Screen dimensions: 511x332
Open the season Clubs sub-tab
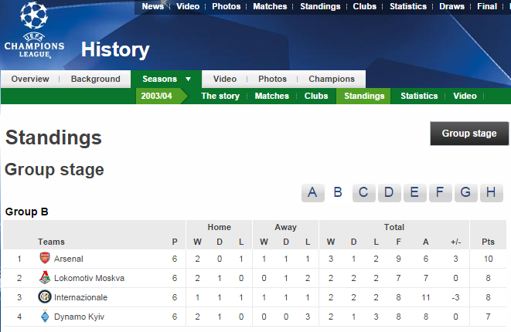pos(316,96)
